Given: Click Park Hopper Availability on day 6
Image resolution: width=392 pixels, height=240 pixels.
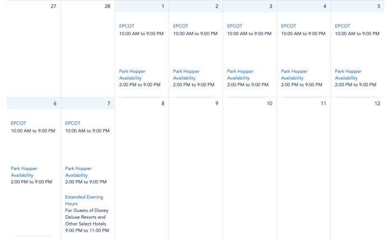Looking at the screenshot, I should [x=25, y=171].
